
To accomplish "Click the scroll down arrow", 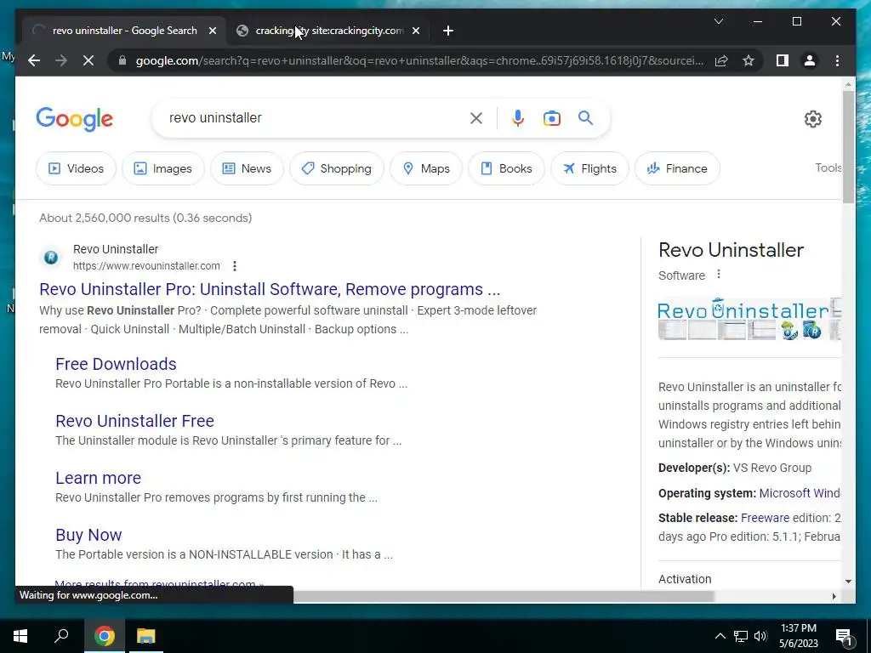I will coord(848,582).
